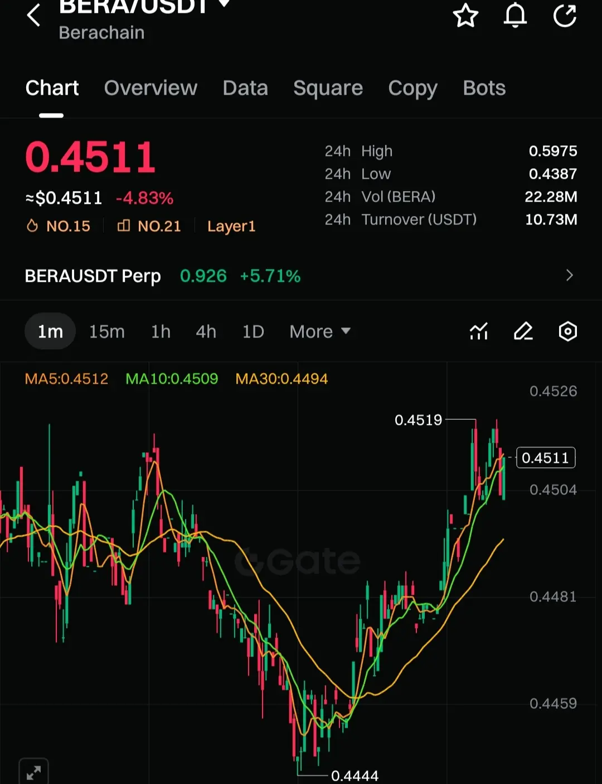This screenshot has width=602, height=784.
Task: Switch to the Overview tab
Action: tap(151, 88)
